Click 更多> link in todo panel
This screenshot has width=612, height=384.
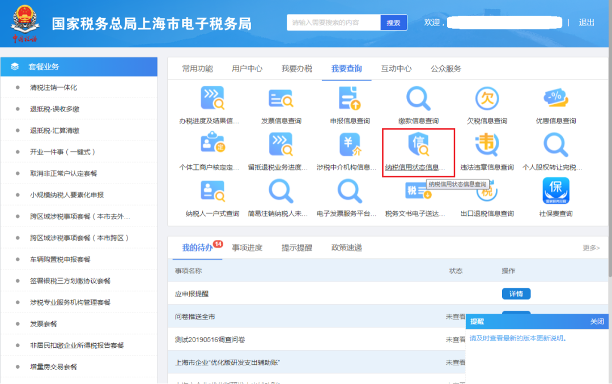[x=591, y=248]
